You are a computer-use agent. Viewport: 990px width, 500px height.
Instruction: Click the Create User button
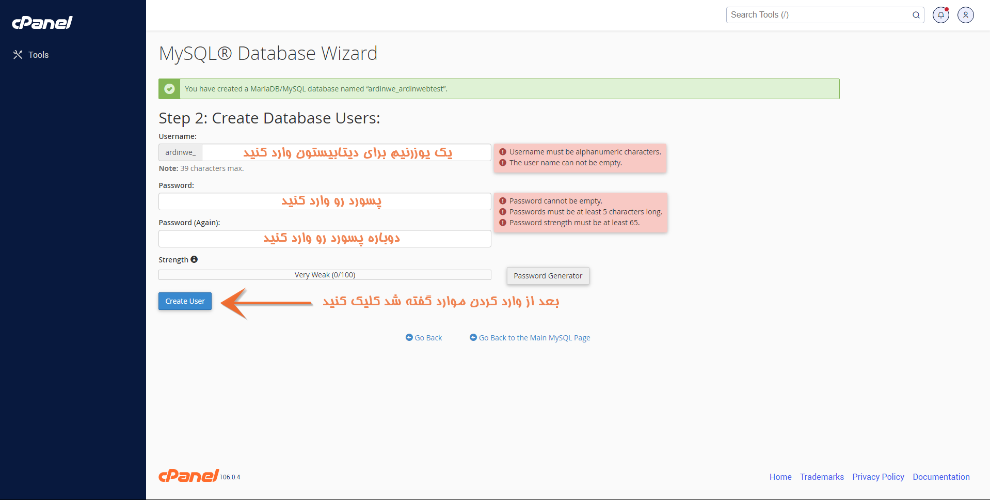(185, 301)
